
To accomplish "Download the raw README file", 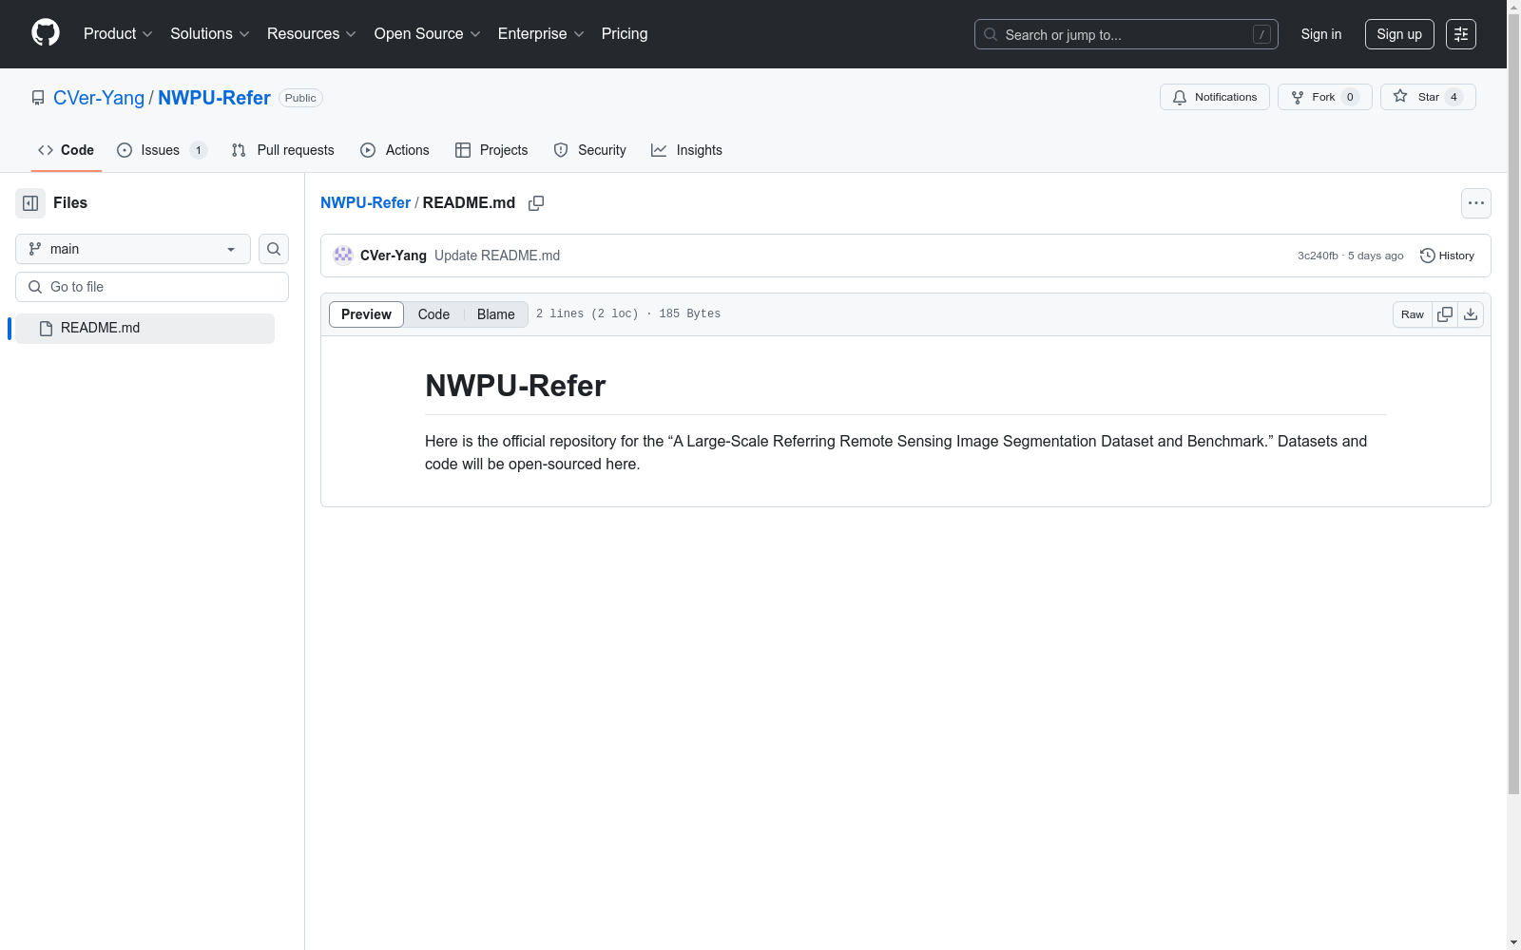I will (1471, 314).
